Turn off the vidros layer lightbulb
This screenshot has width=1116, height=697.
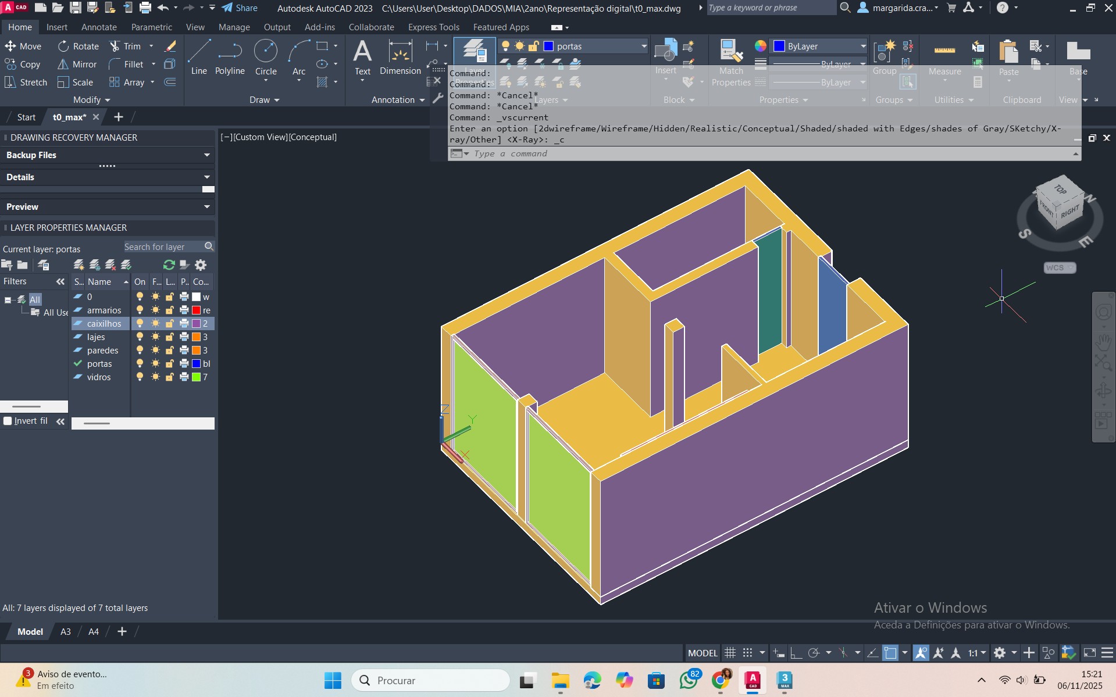coord(140,377)
